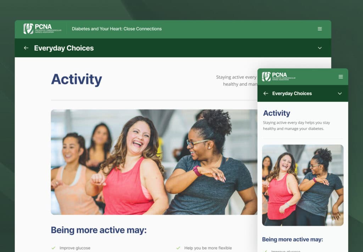Click the desktop Being more active may heading
Viewport: 363px width, 252px height.
[99, 230]
